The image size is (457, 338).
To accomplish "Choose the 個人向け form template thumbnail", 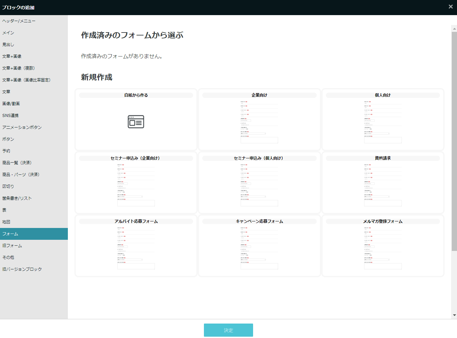I will pyautogui.click(x=383, y=122).
